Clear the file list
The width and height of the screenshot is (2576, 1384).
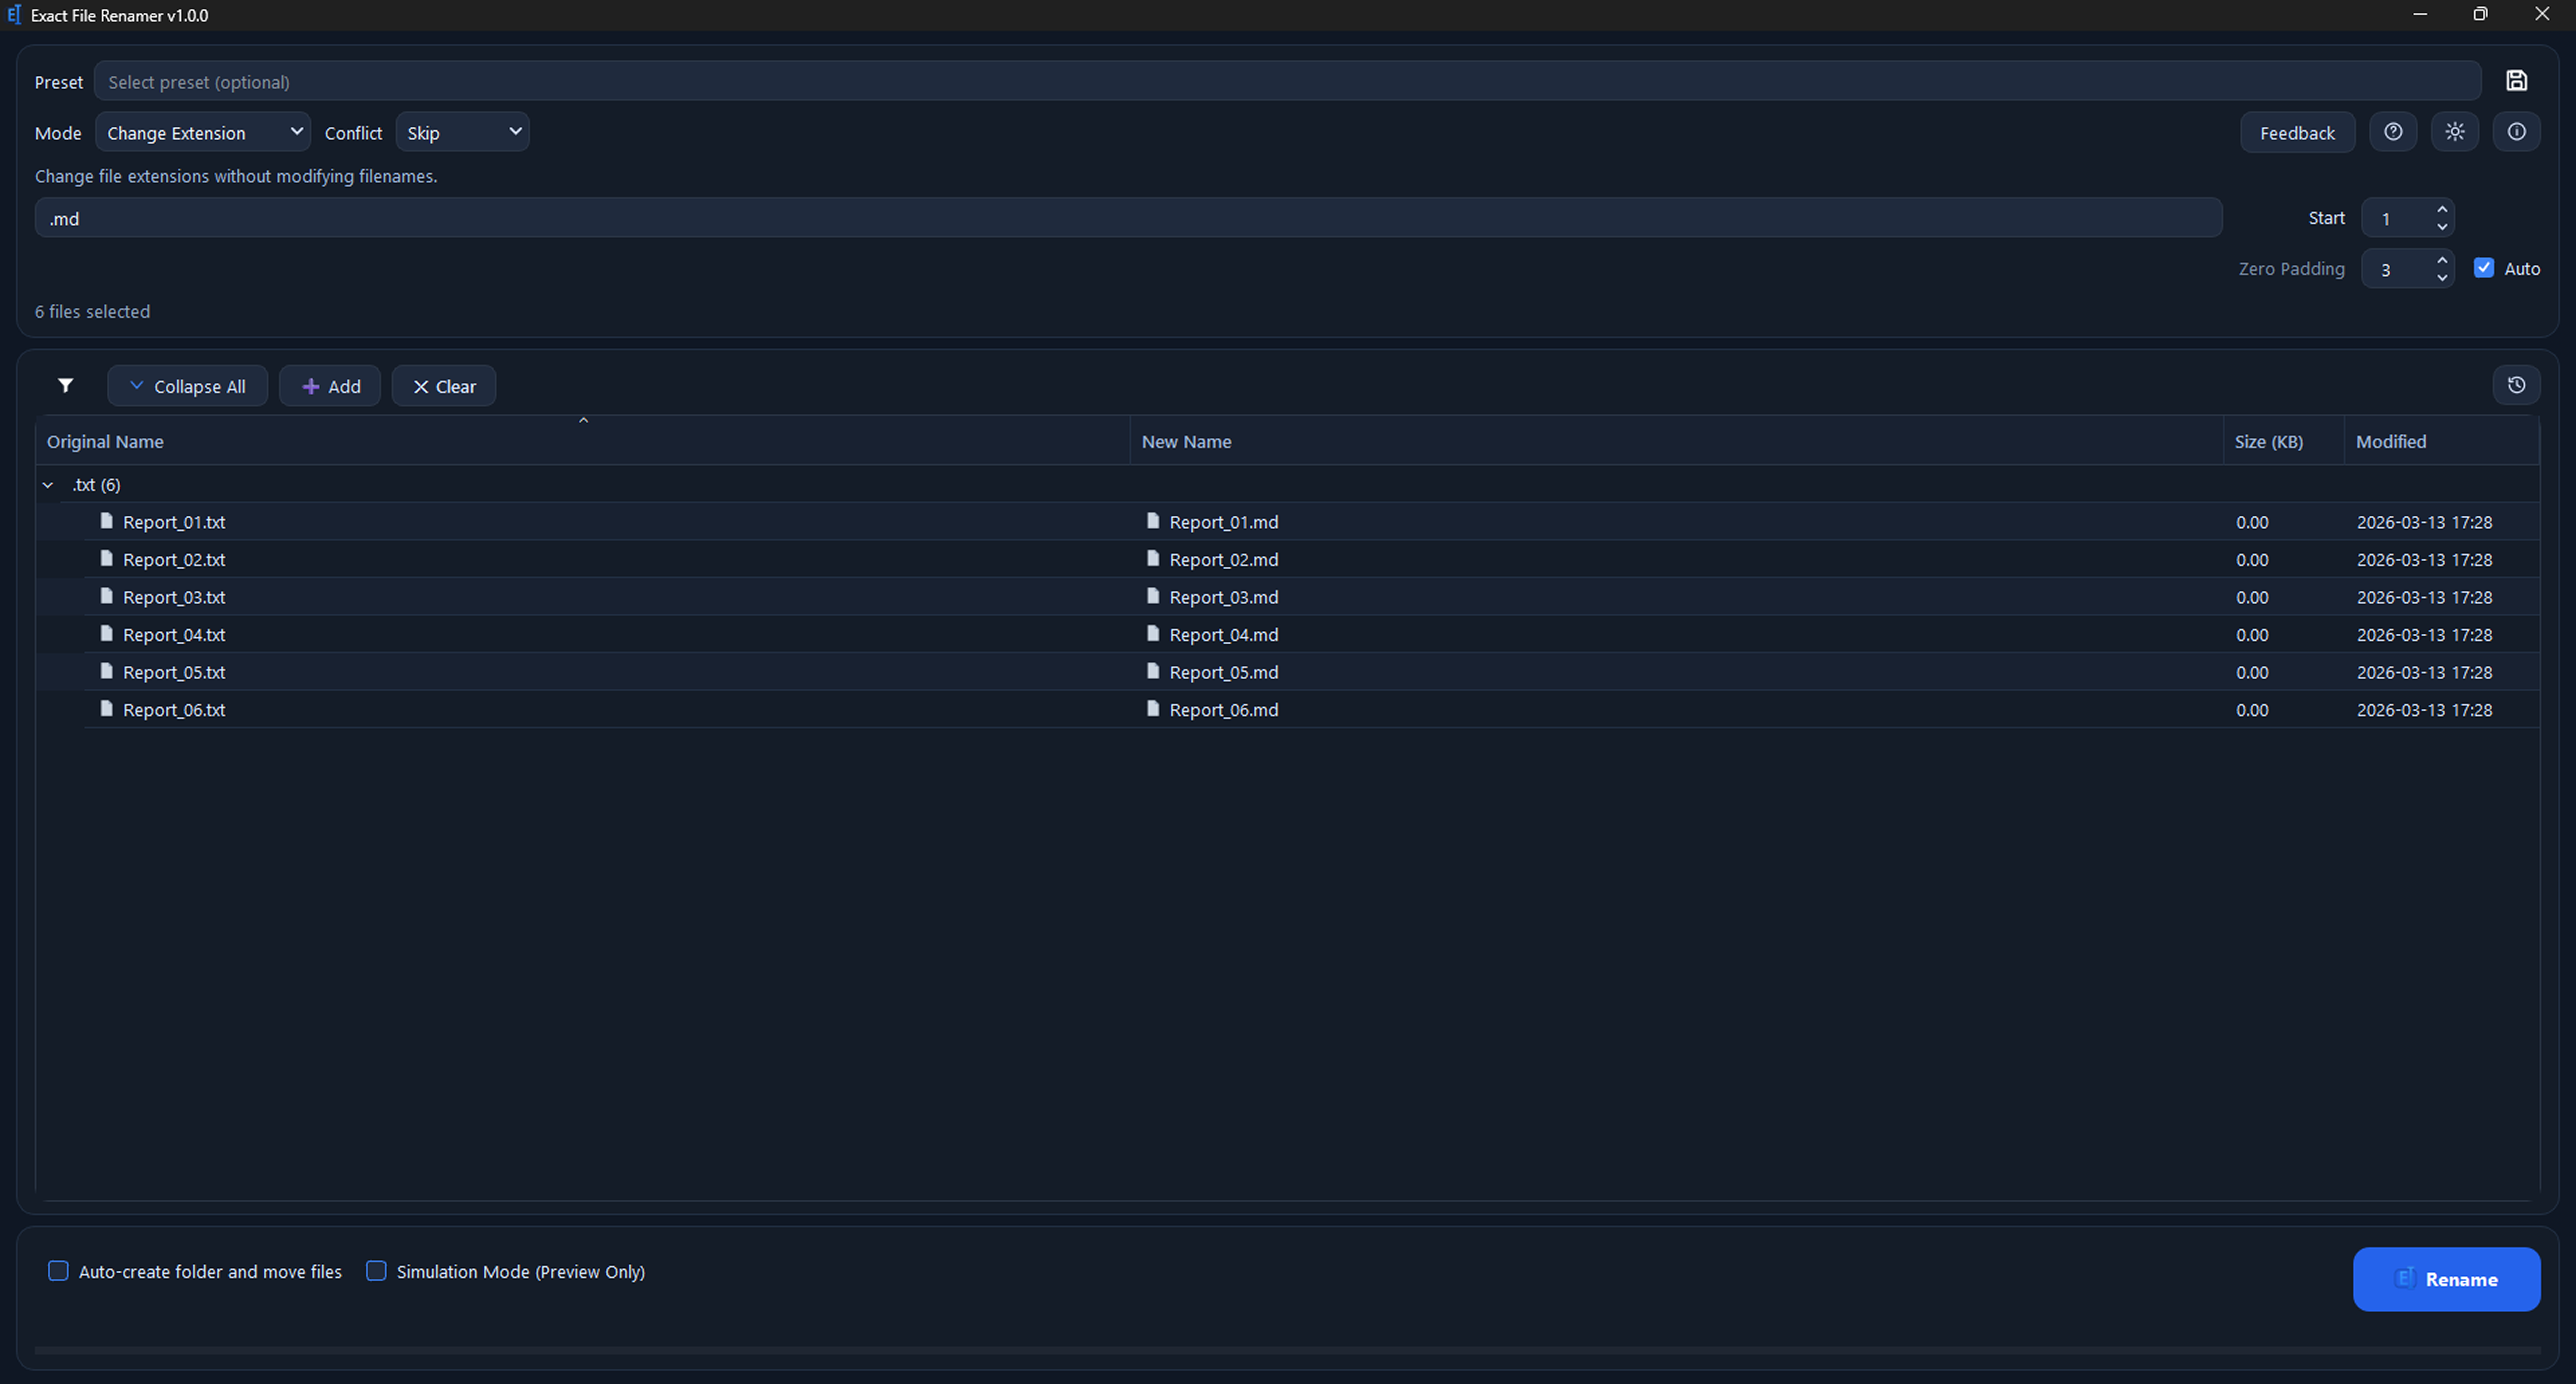444,386
